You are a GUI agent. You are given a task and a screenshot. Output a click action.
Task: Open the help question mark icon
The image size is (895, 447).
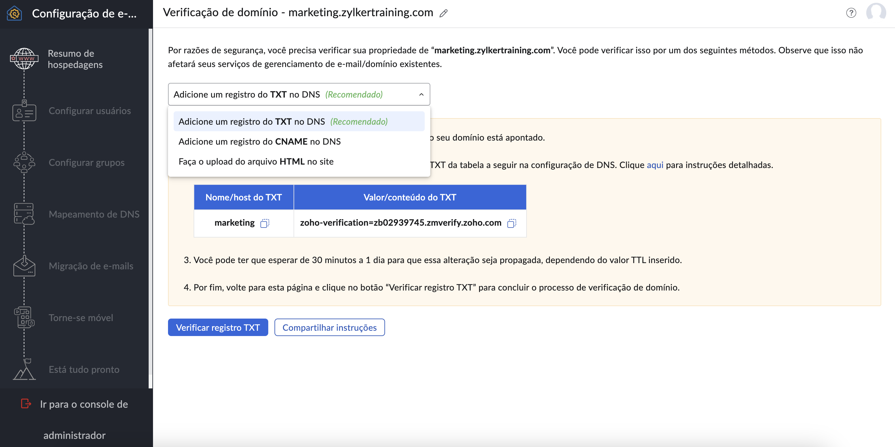click(851, 13)
